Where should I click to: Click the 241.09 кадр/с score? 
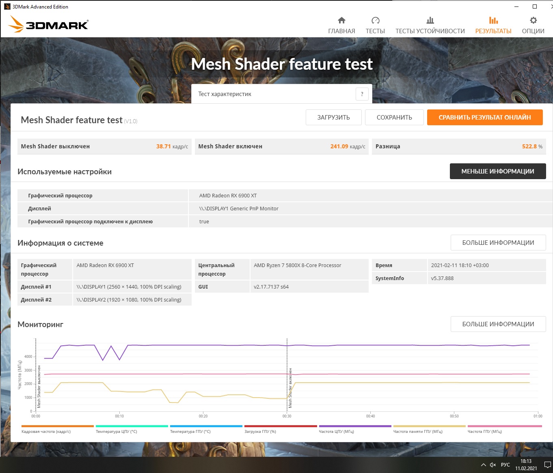(348, 146)
